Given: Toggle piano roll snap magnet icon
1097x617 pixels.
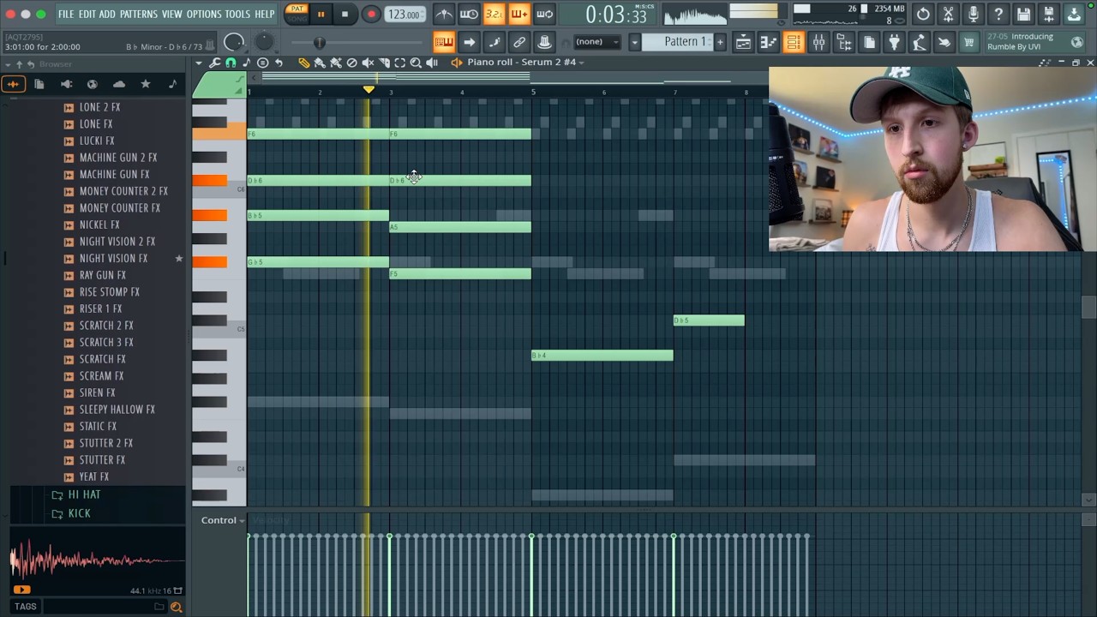Looking at the screenshot, I should (x=231, y=63).
